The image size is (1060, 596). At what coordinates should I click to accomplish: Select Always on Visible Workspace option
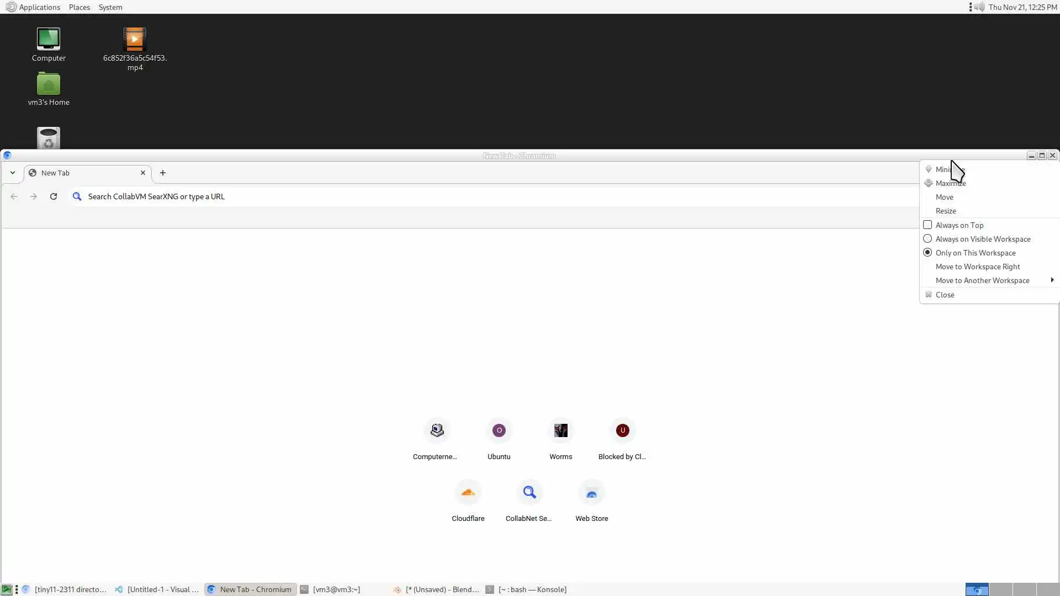928,239
